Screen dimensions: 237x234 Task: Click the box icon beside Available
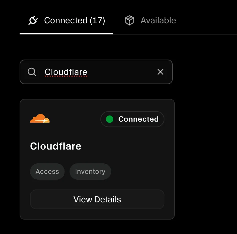point(130,20)
